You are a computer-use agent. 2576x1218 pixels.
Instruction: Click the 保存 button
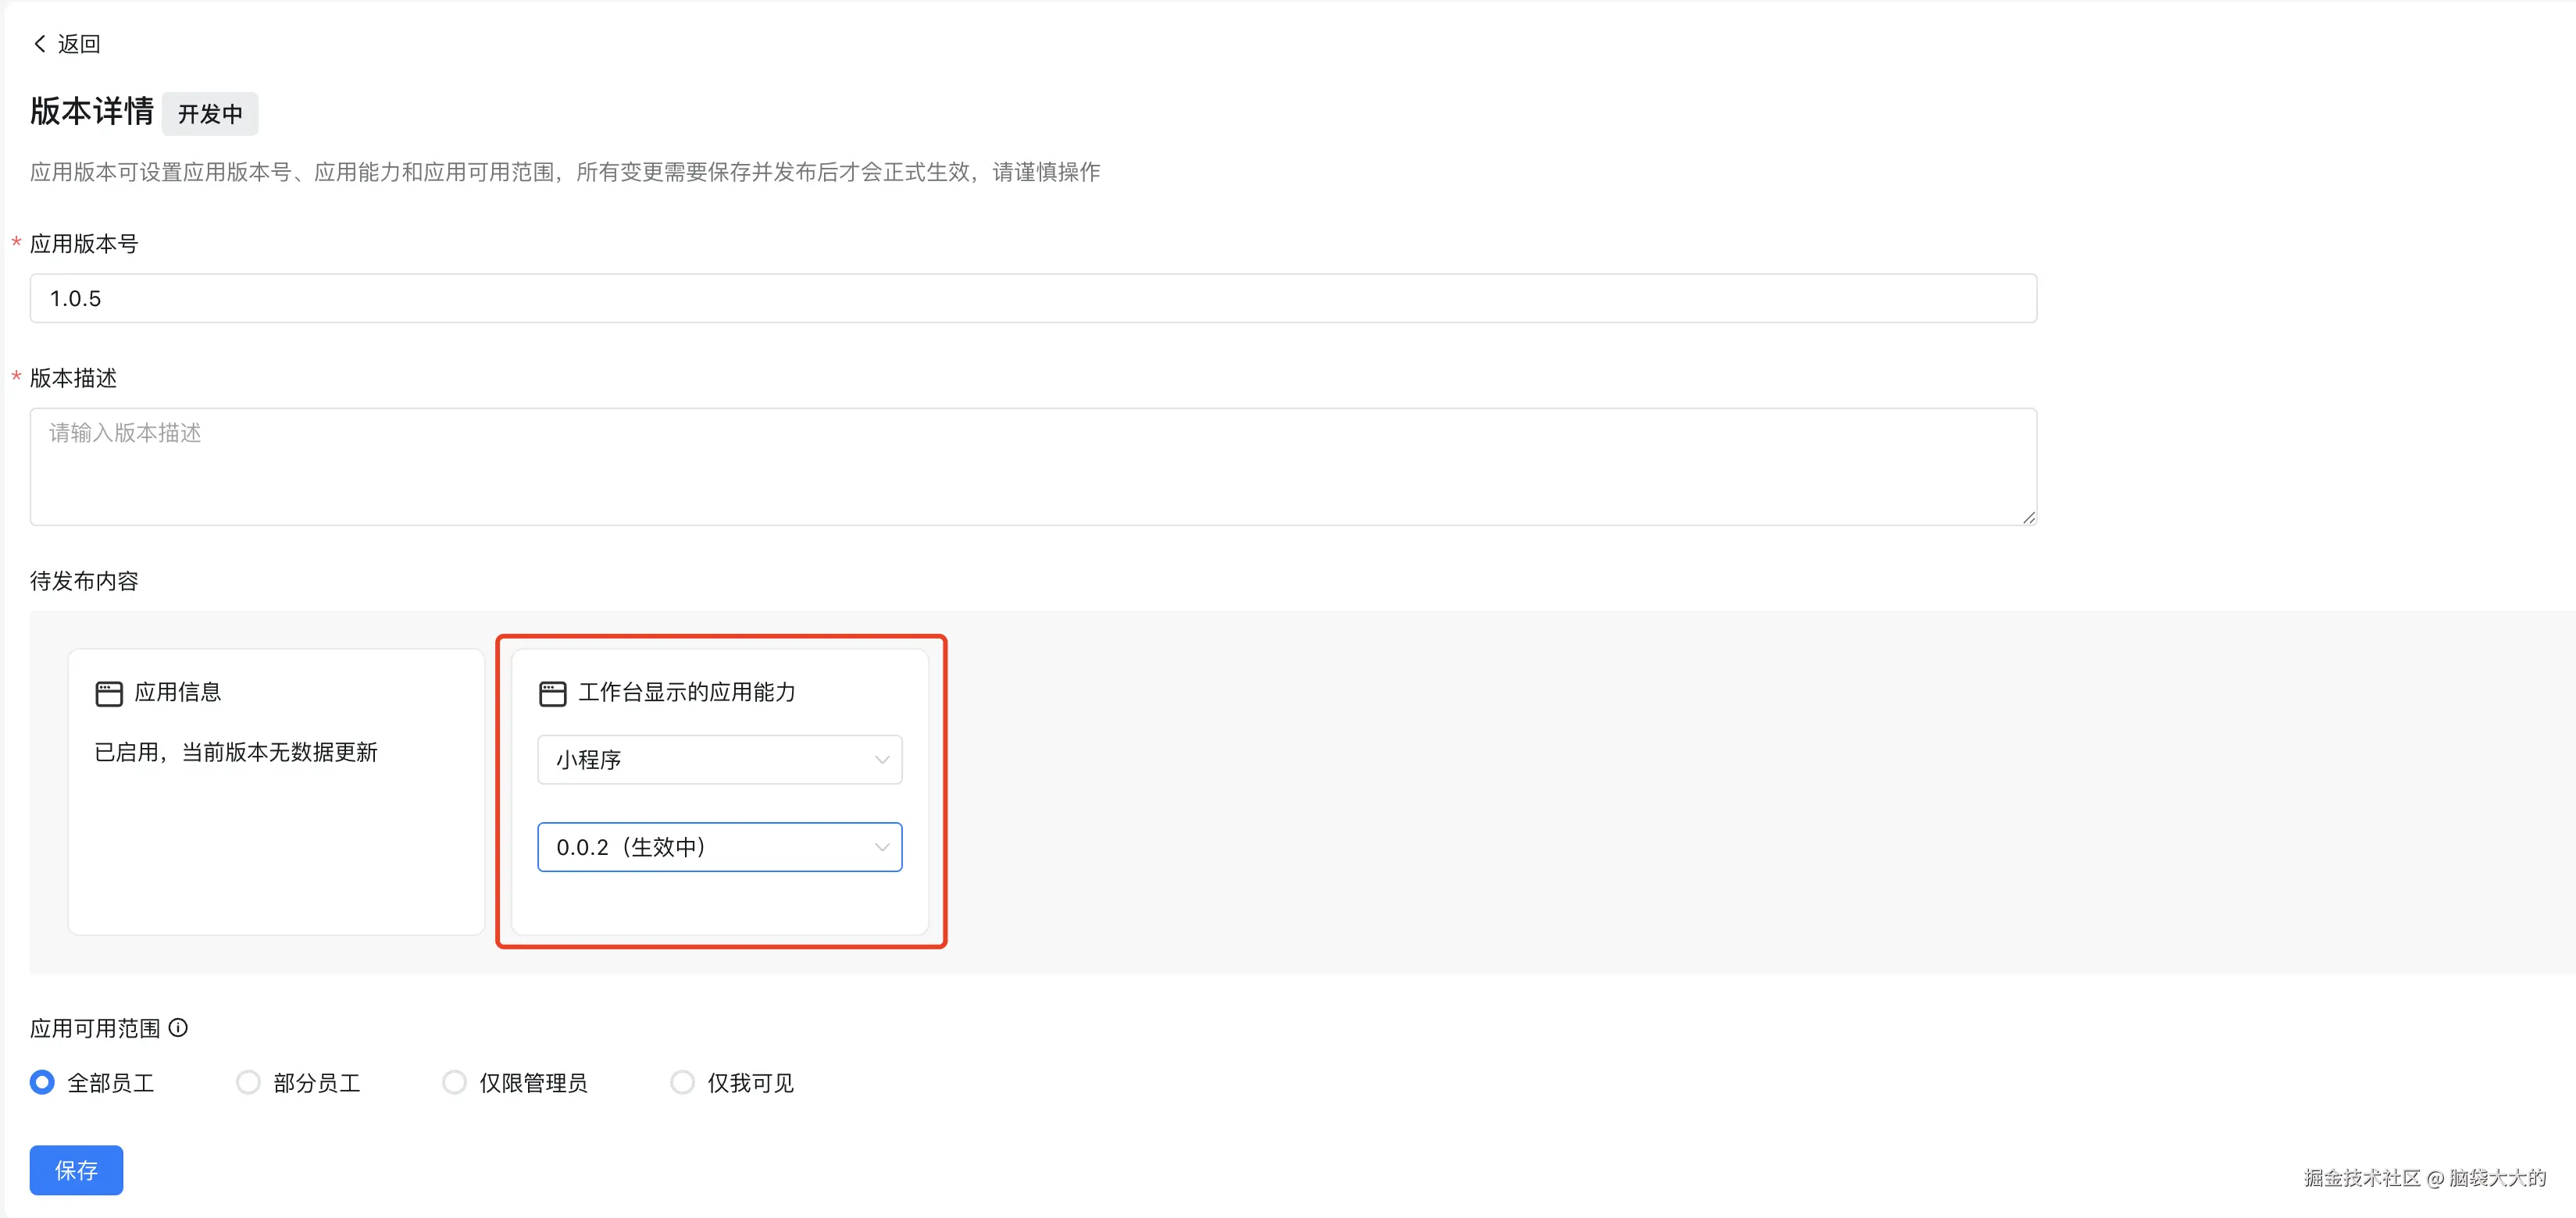[x=76, y=1170]
